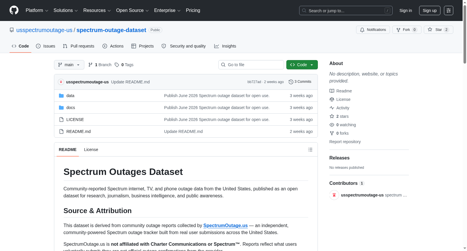
Task: Select the Code tab
Action: tap(20, 46)
